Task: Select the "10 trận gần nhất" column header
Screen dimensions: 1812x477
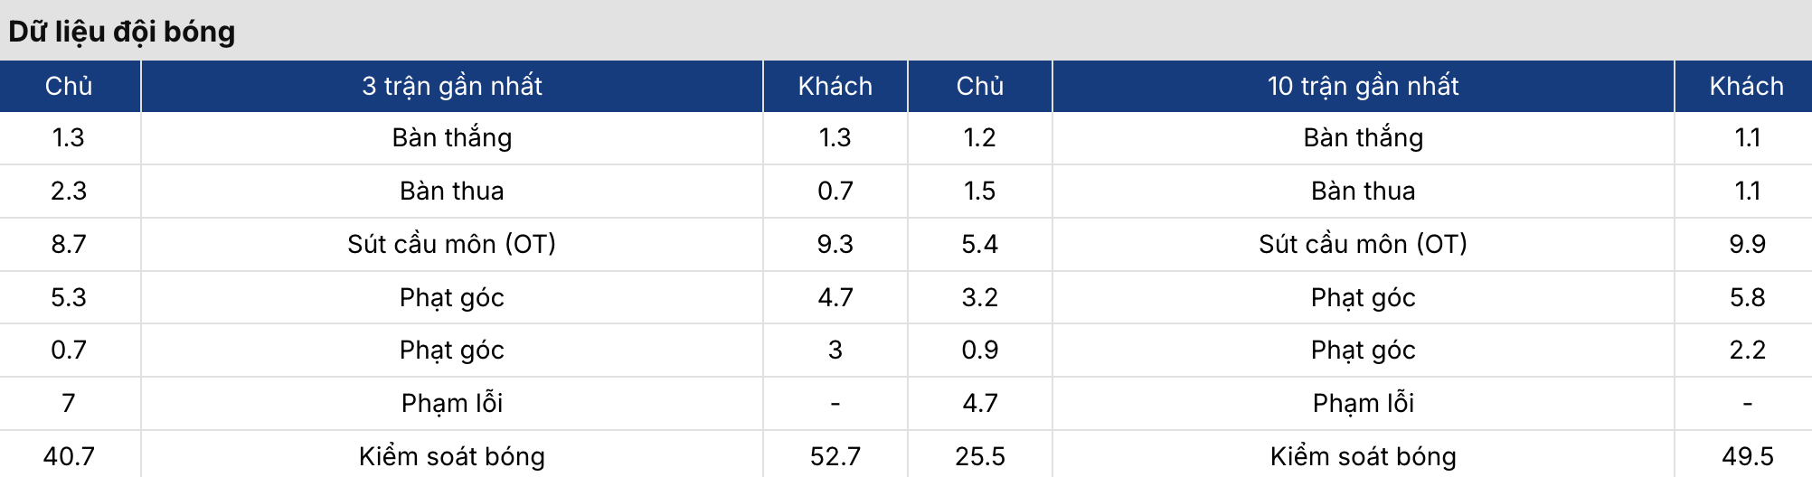Action: tap(1363, 86)
